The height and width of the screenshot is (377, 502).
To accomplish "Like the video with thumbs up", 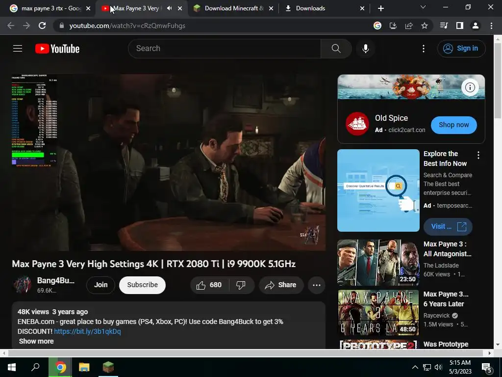I will (209, 285).
